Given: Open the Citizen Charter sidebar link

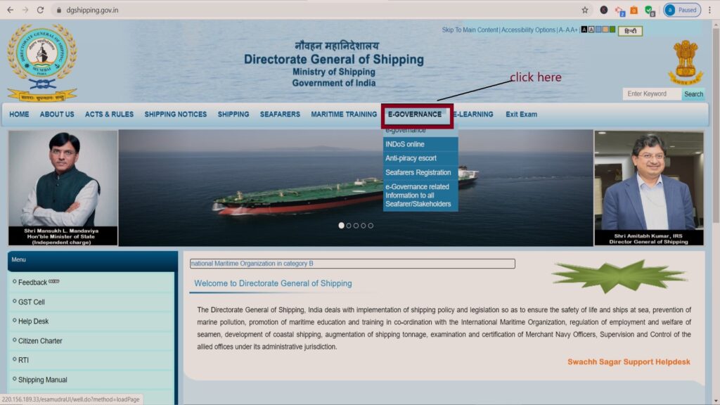Looking at the screenshot, I should coord(40,341).
